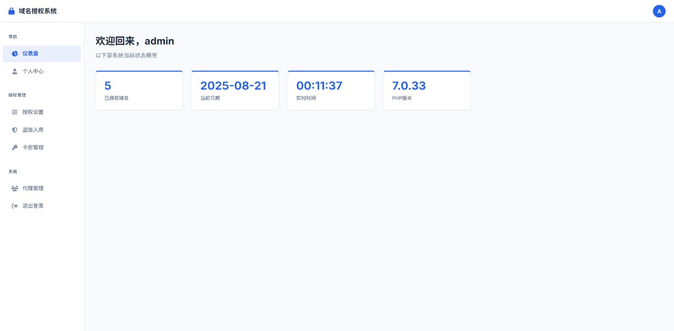Image resolution: width=674 pixels, height=331 pixels.
Task: Click the 授权设置 sliders icon
Action: coord(15,112)
